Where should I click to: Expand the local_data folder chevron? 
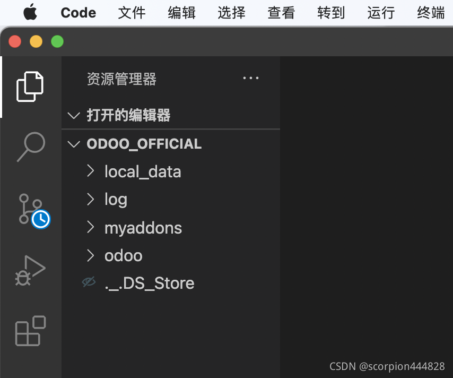tap(90, 171)
